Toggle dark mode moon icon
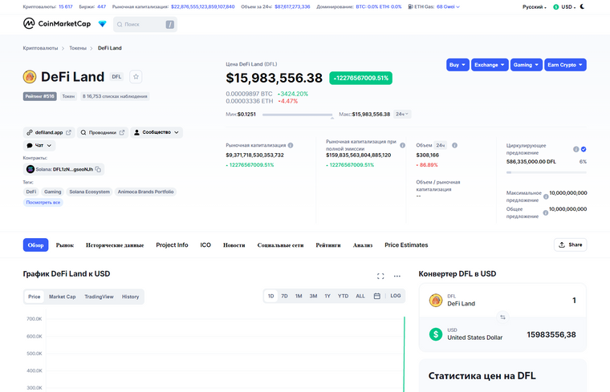610x392 pixels. click(583, 6)
